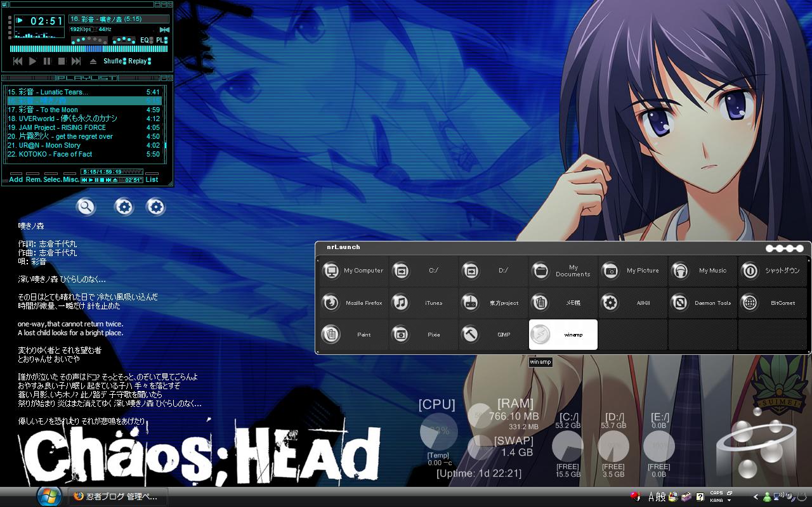
Task: Launch AllKill from nrLaunch
Action: pos(632,303)
